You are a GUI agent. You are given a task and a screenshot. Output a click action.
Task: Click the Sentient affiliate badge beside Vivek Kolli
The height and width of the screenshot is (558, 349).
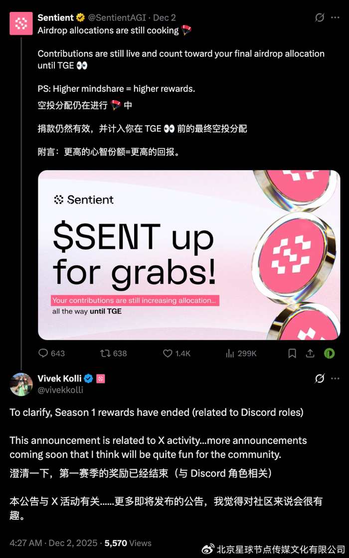(101, 378)
